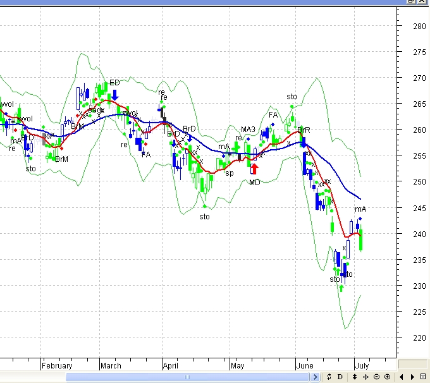Click the green up arrow at June low
This screenshot has width=430, height=383.
pos(341,288)
